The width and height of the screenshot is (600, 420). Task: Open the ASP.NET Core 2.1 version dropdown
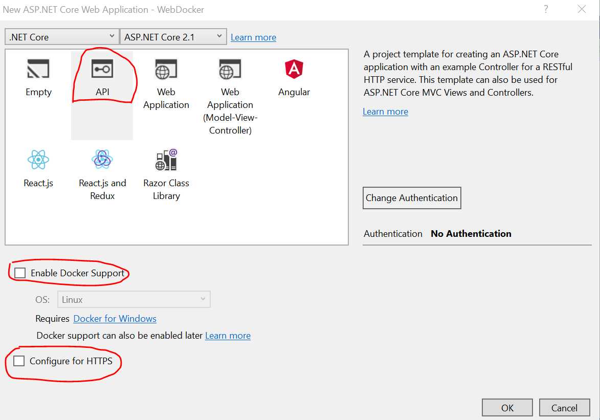click(x=173, y=37)
